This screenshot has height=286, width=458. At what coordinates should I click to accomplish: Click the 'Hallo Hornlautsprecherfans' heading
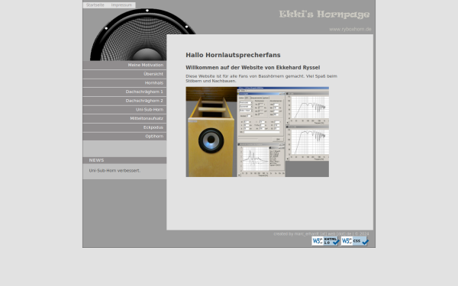pos(233,55)
